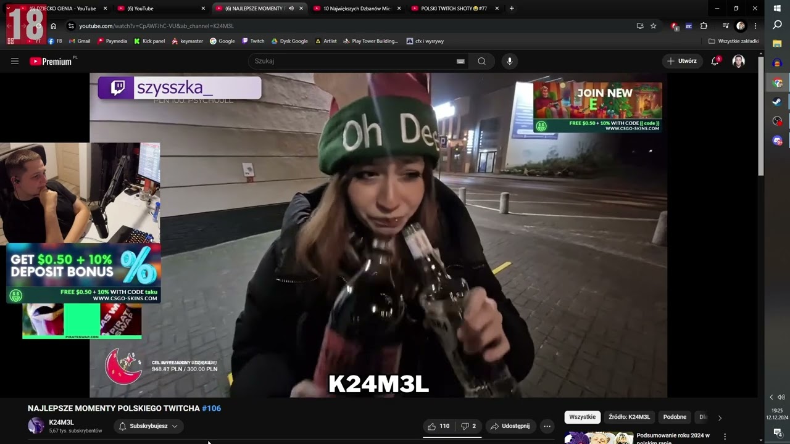Click the browser home button
Image resolution: width=790 pixels, height=444 pixels.
coord(54,26)
